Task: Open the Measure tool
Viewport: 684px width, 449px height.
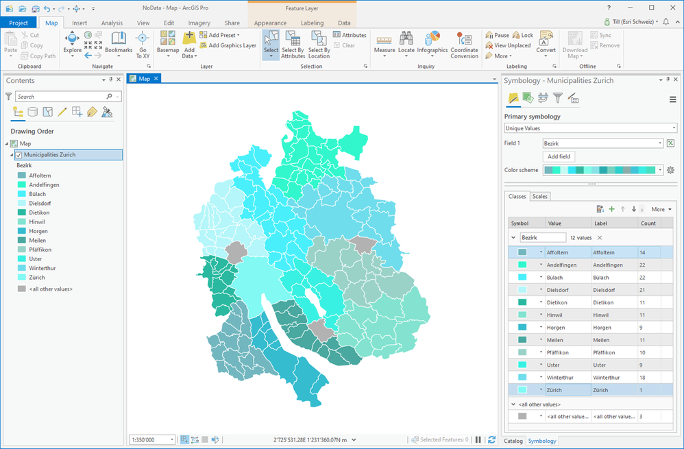Action: pos(384,44)
